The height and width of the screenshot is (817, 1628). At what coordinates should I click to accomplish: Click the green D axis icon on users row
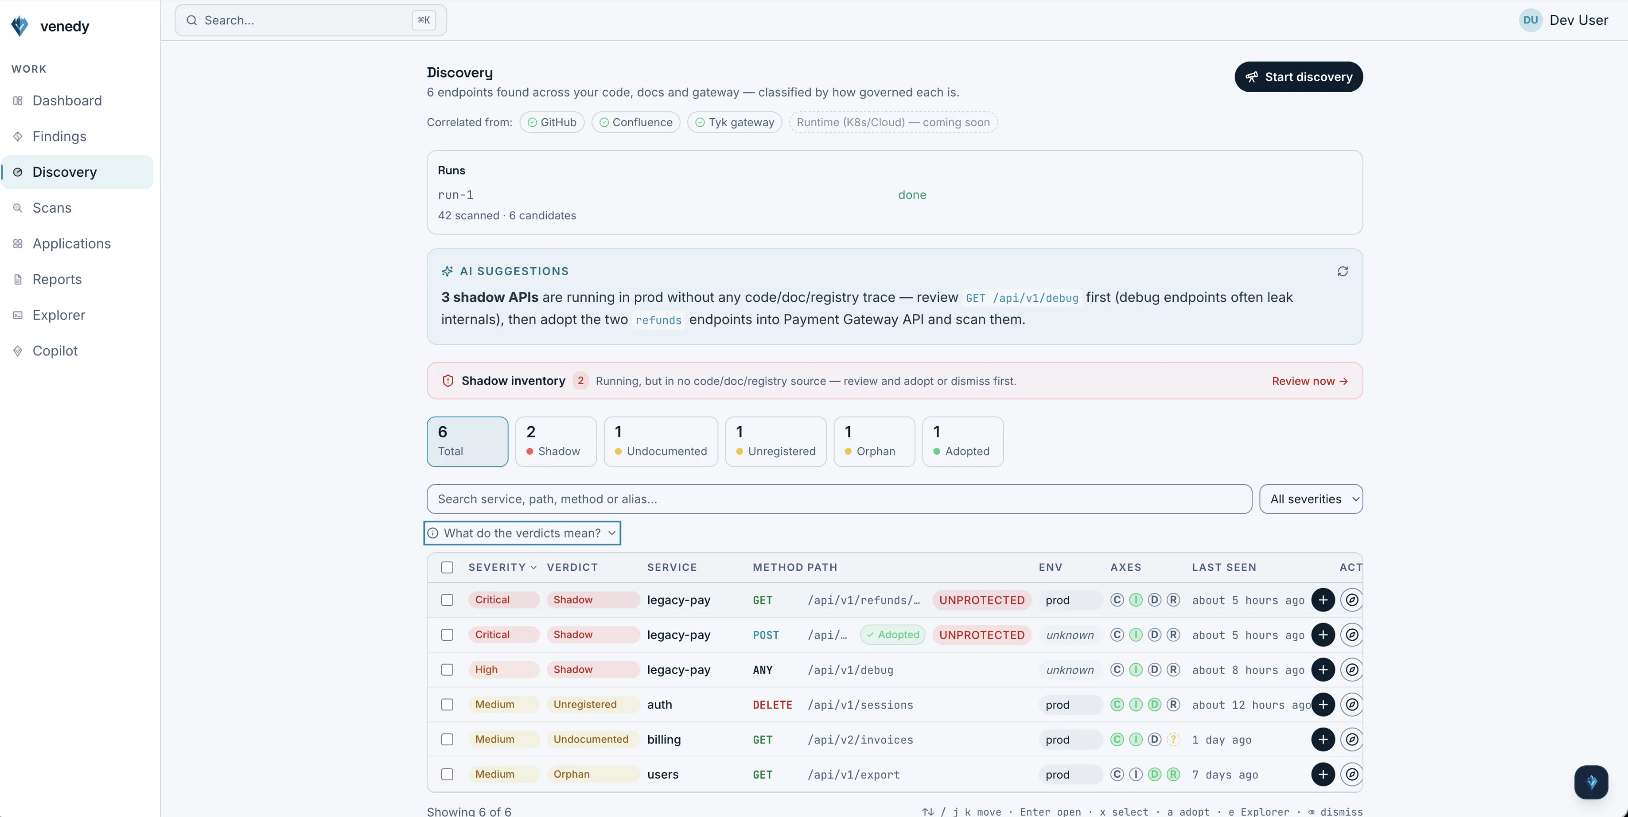tap(1154, 774)
